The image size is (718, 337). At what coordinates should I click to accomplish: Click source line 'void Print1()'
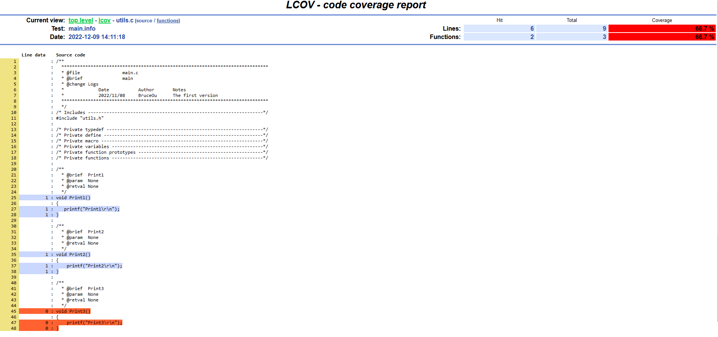pos(73,198)
